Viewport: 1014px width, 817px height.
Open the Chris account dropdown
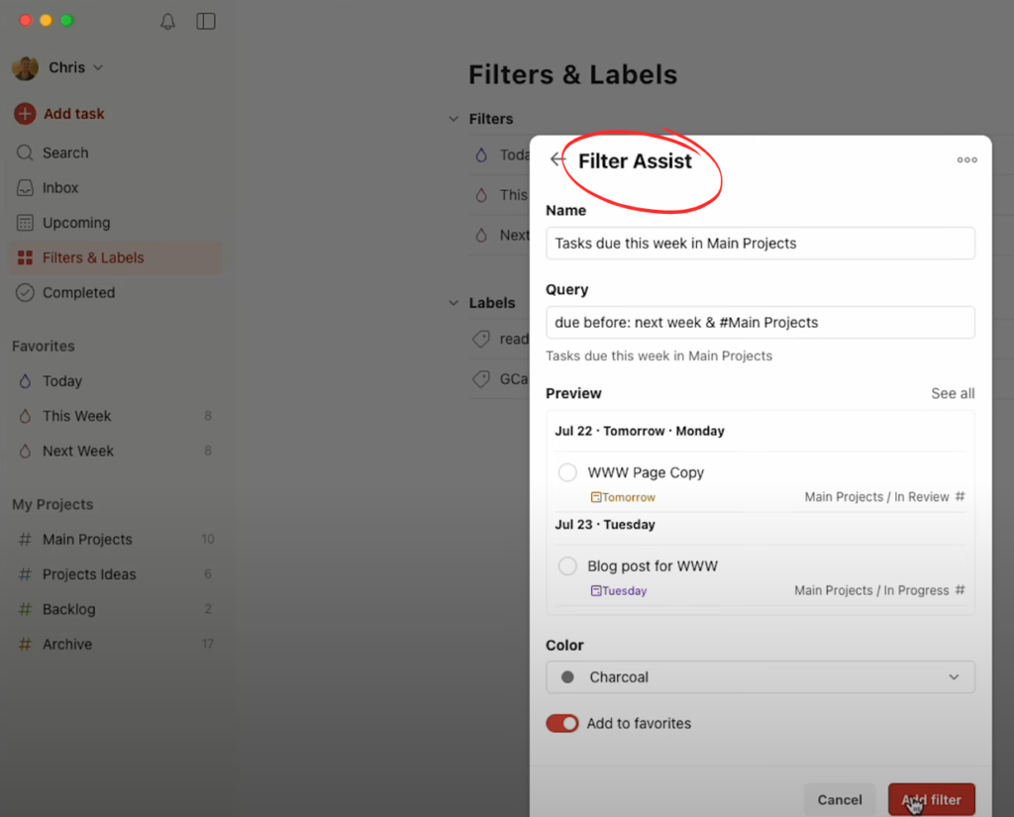(x=76, y=67)
